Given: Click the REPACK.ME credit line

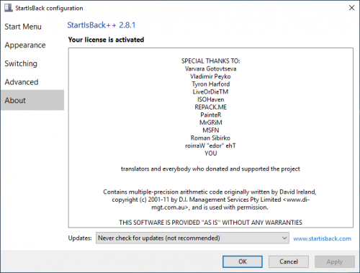Looking at the screenshot, I should coord(211,107).
